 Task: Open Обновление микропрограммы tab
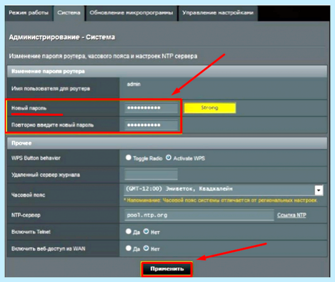click(131, 13)
